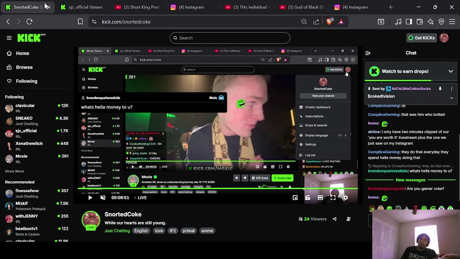460x259 pixels.
Task: Jump to LIVE in the player
Action: coord(140,197)
